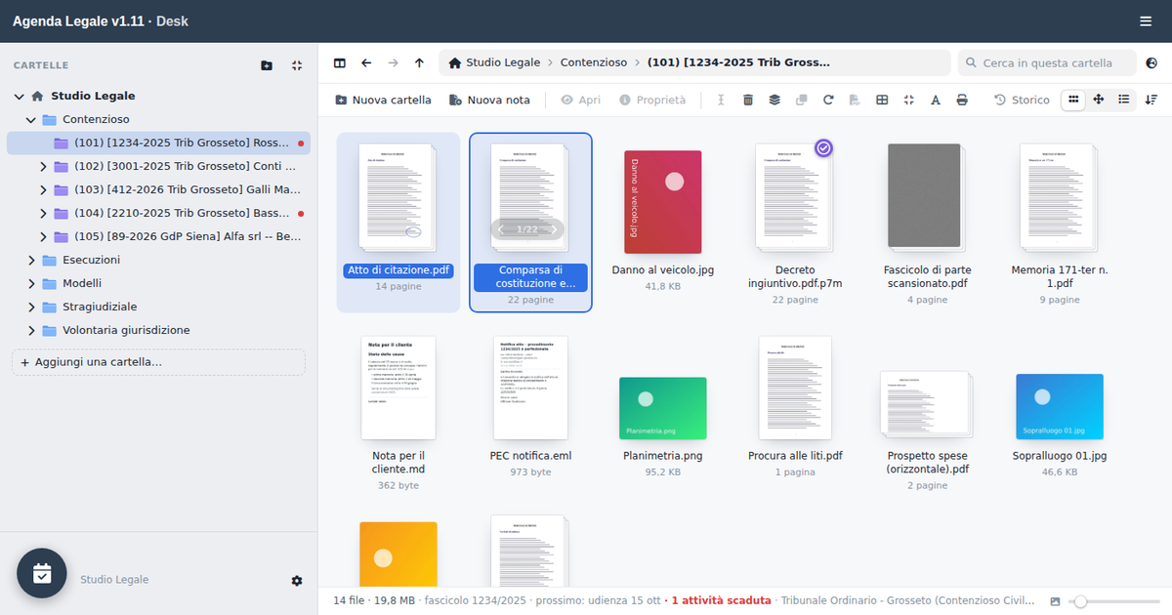Click the new folder icon in the Cartelle header
Viewport: 1172px width, 615px height.
pos(267,65)
